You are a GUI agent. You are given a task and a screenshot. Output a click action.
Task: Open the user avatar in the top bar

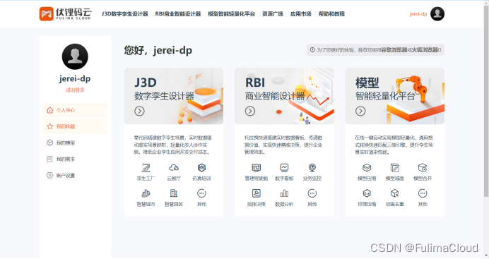437,13
